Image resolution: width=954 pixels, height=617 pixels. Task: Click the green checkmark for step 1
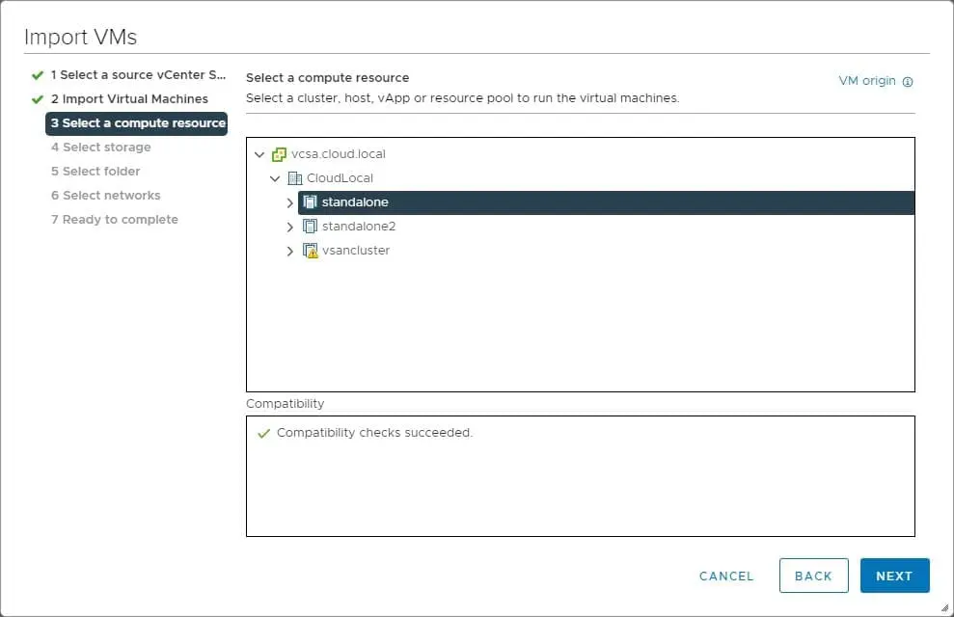pos(38,74)
